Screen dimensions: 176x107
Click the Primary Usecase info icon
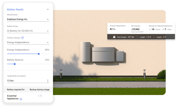click(22, 38)
